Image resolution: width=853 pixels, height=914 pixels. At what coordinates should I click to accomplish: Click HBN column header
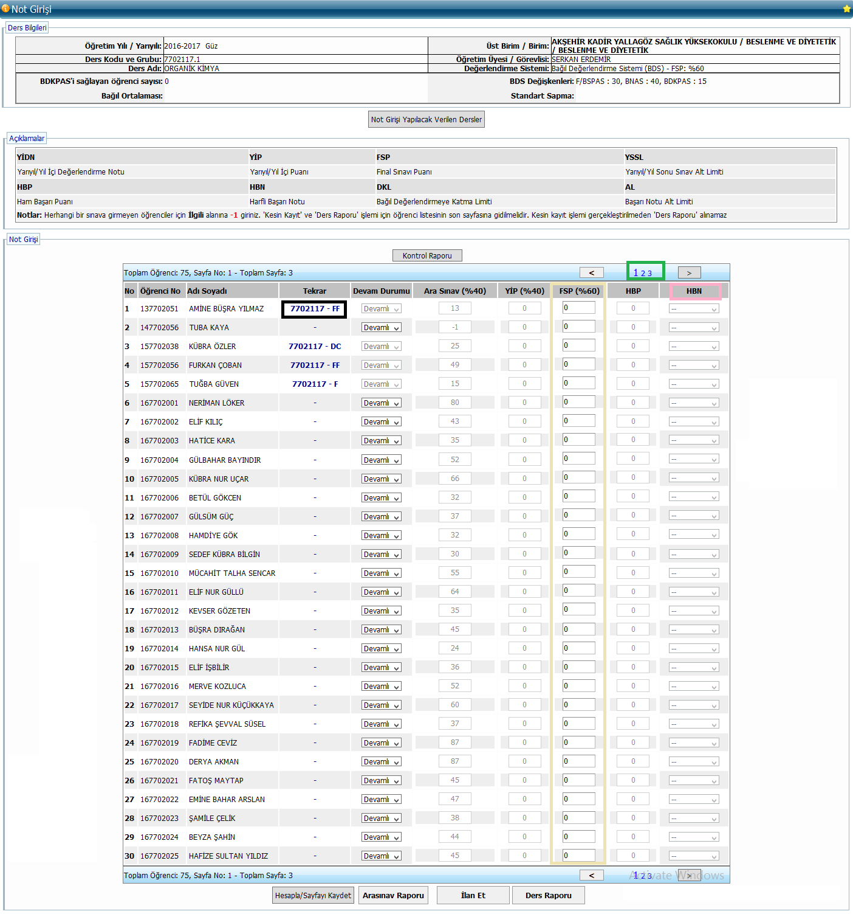point(694,291)
